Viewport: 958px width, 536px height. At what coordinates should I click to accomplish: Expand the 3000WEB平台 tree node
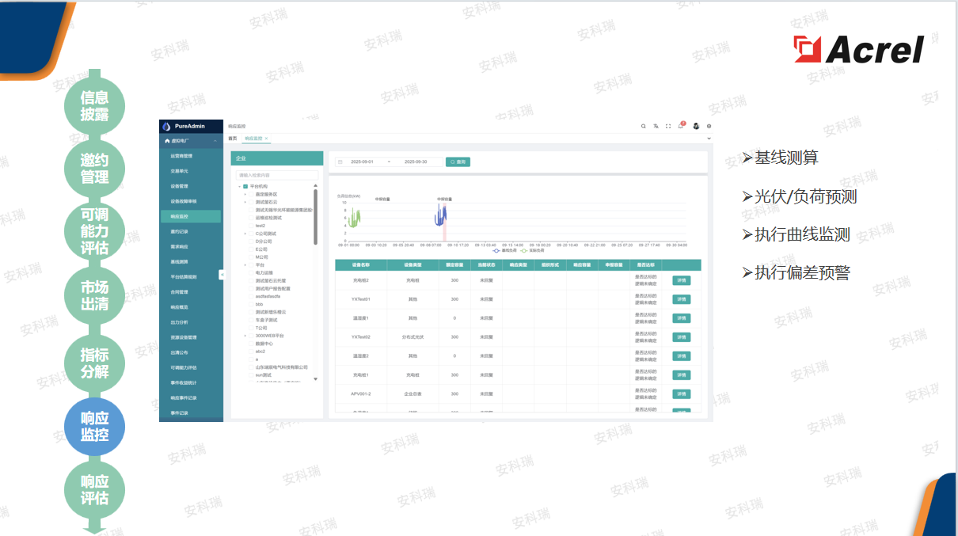245,336
